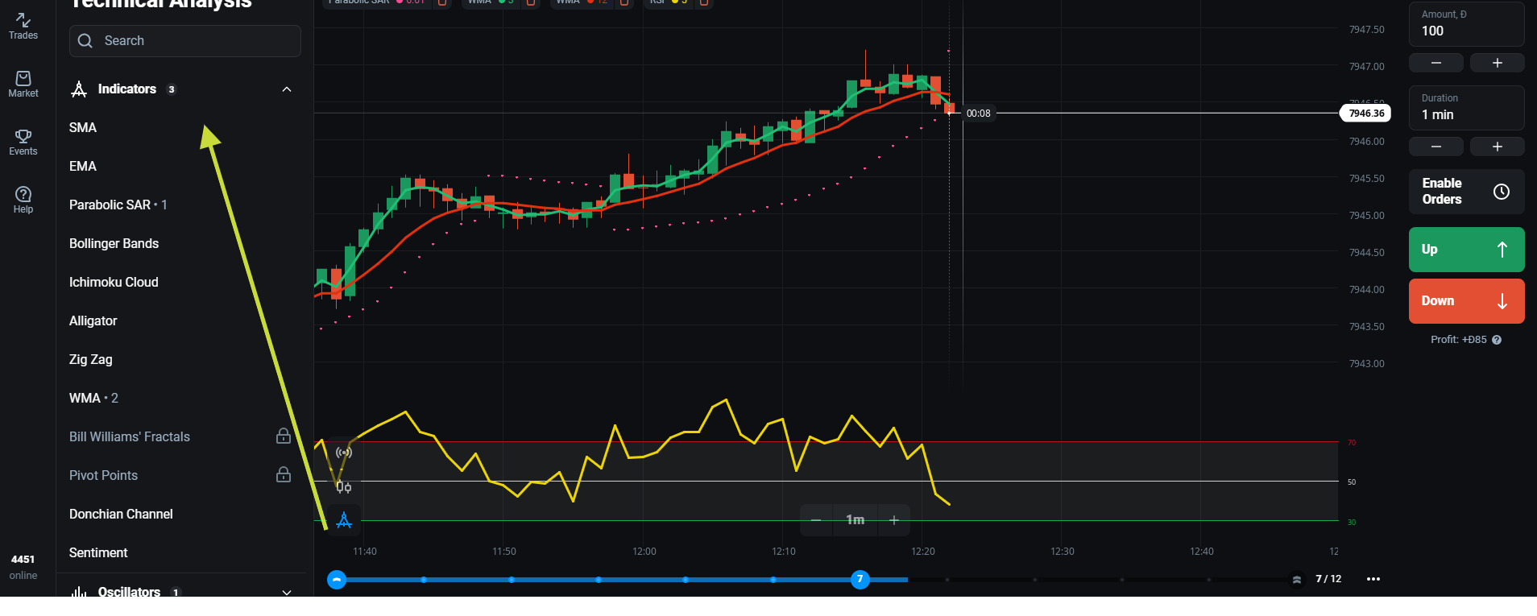The image size is (1537, 616).
Task: Open the three-dots more options menu
Action: click(x=1373, y=579)
